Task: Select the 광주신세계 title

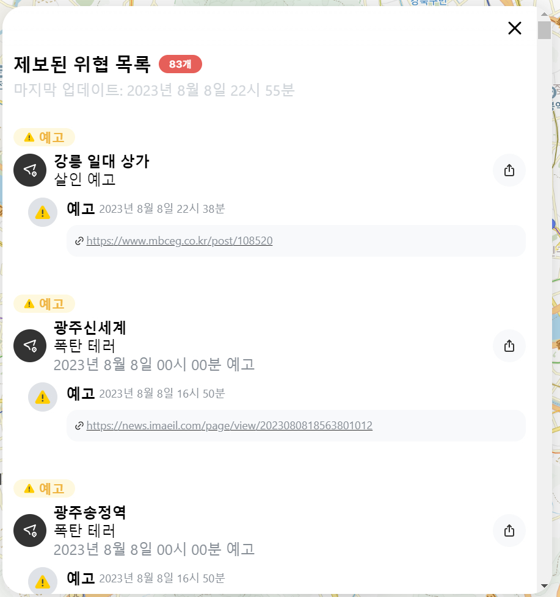Action: click(x=90, y=328)
